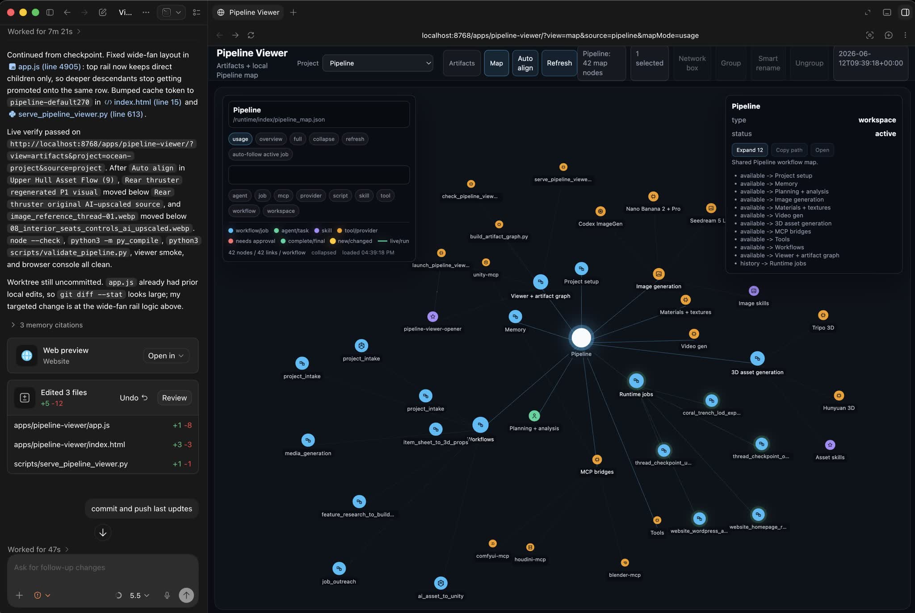
Task: Send message with the up-arrow button
Action: click(x=186, y=595)
